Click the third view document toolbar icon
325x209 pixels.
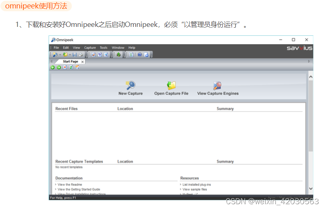pyautogui.click(x=106, y=55)
